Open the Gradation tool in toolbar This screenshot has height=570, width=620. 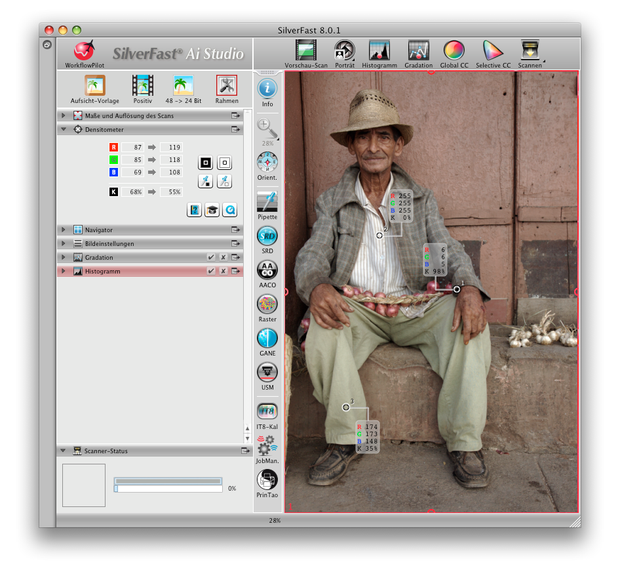click(418, 51)
